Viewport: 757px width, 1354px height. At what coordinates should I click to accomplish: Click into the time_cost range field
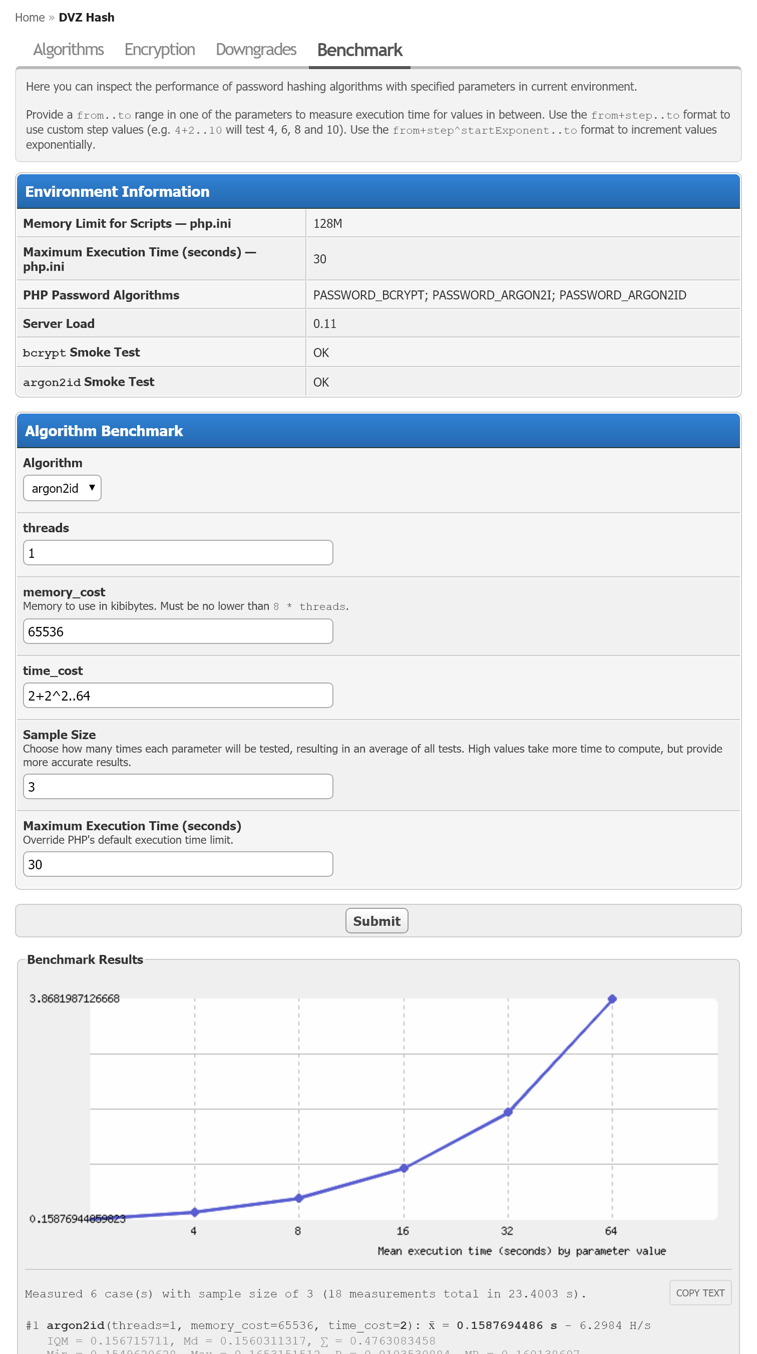[x=178, y=696]
